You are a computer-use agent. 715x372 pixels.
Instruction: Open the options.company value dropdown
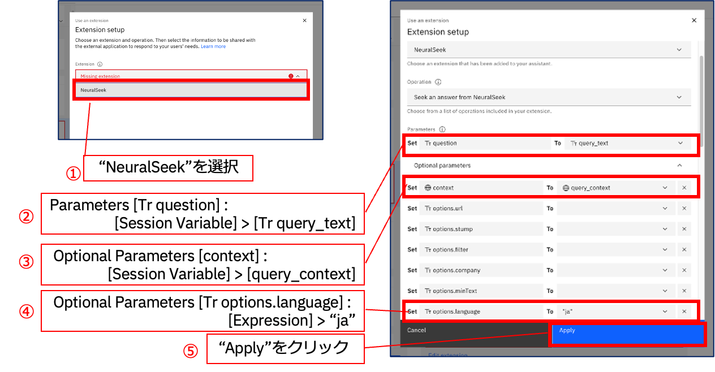[x=615, y=270]
